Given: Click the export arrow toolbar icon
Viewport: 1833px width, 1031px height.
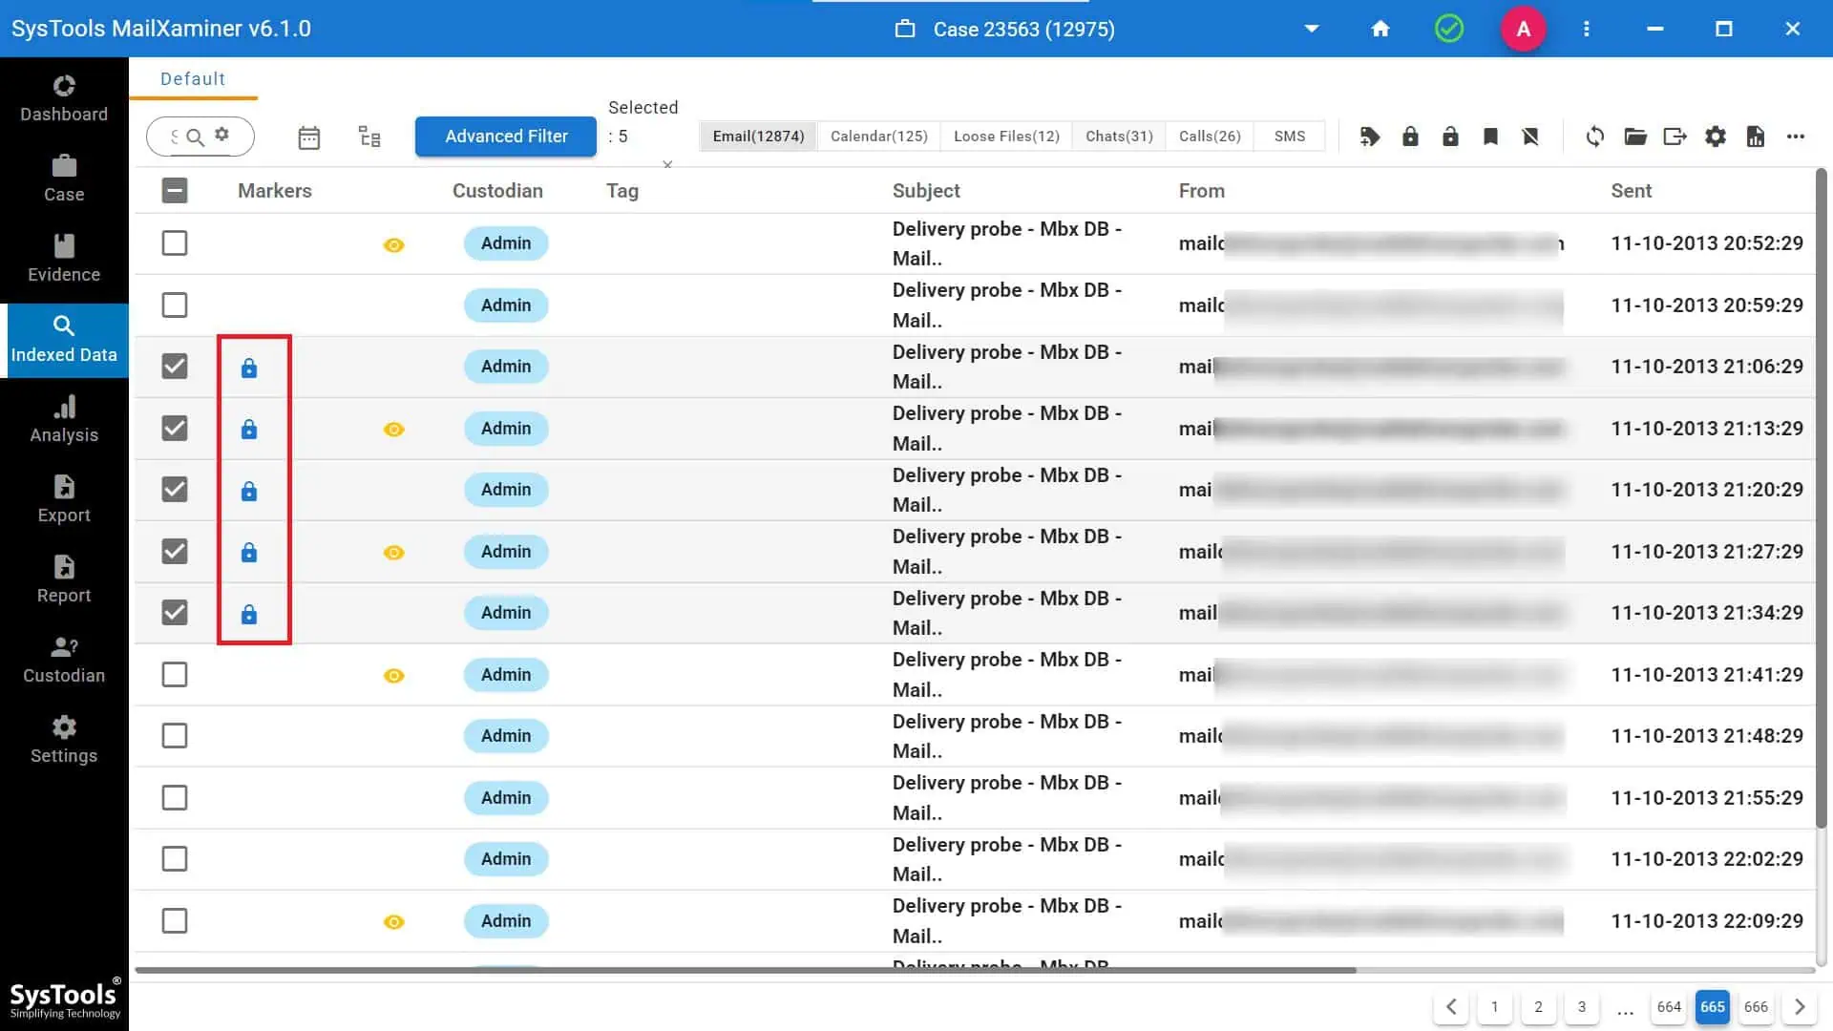Looking at the screenshot, I should pos(1675,137).
